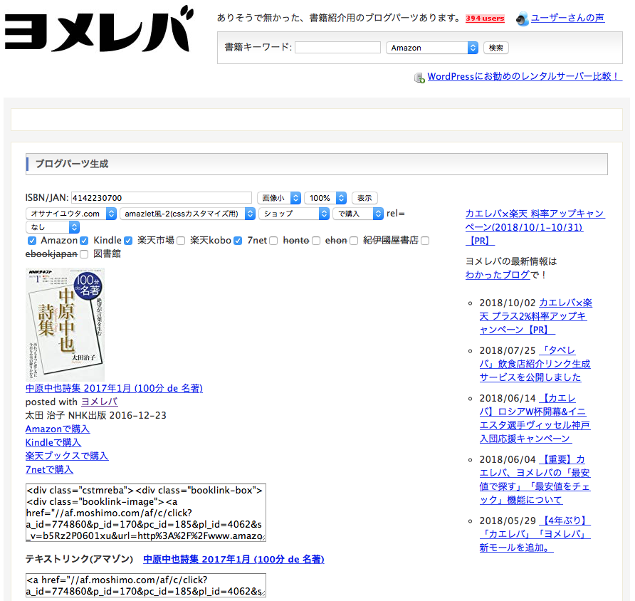Open the 100% scale dropdown
635x601 pixels.
[325, 198]
